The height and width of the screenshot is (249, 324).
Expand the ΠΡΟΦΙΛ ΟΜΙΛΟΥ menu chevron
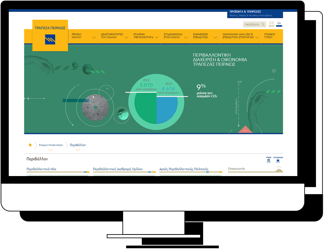click(x=94, y=38)
